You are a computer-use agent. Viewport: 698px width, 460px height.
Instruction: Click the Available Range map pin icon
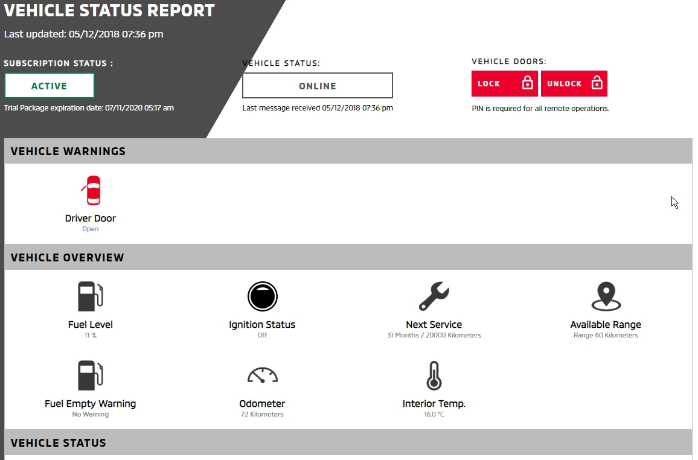(x=606, y=296)
